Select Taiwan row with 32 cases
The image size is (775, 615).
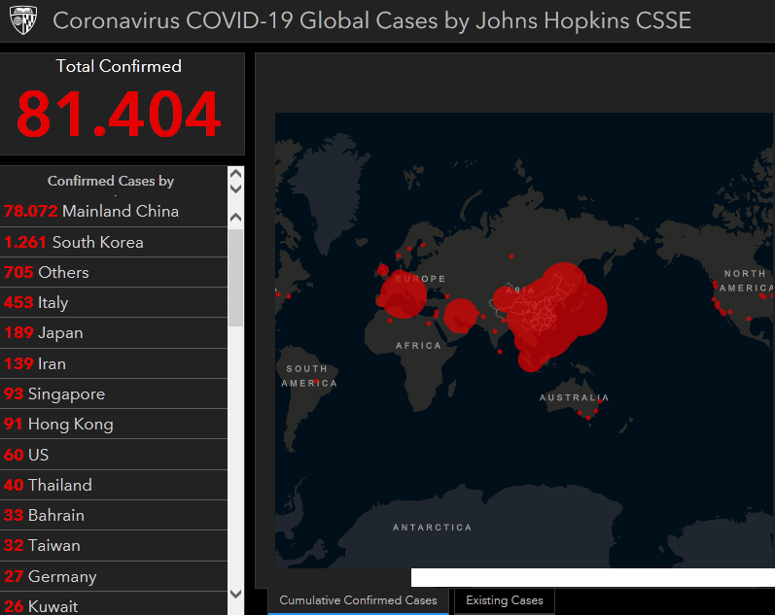point(114,545)
